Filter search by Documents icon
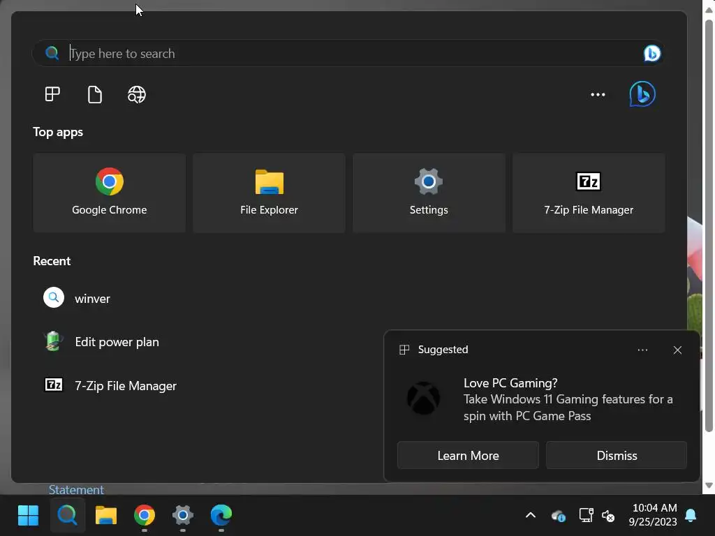 pos(94,94)
